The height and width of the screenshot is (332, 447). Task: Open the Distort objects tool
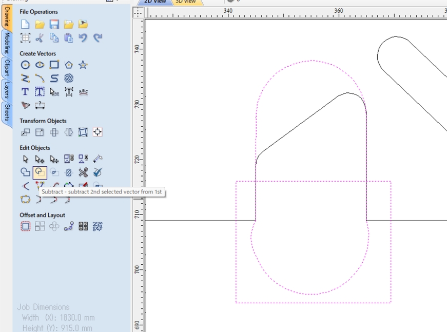[83, 132]
